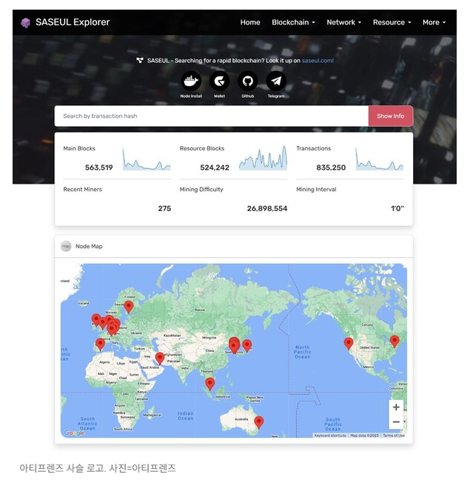470x483 pixels.
Task: Expand the Network dropdown menu
Action: point(344,22)
